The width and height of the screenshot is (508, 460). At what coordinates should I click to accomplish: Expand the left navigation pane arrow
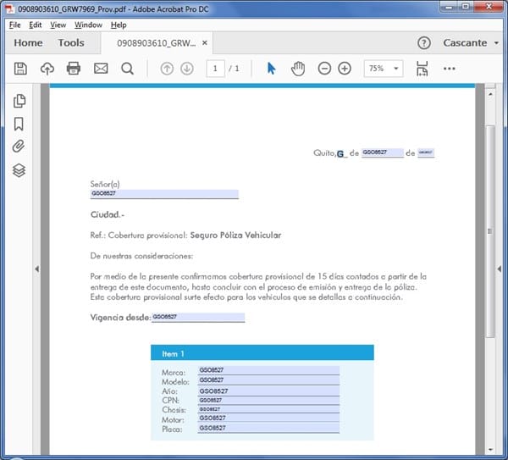click(36, 269)
